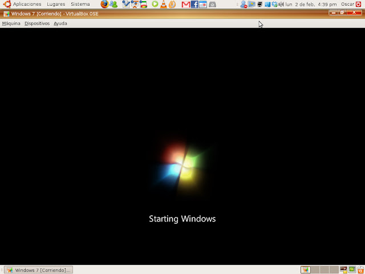Screen dimensions: 365x274
Task: Restore the VirtualBox window size
Action: 342,13
